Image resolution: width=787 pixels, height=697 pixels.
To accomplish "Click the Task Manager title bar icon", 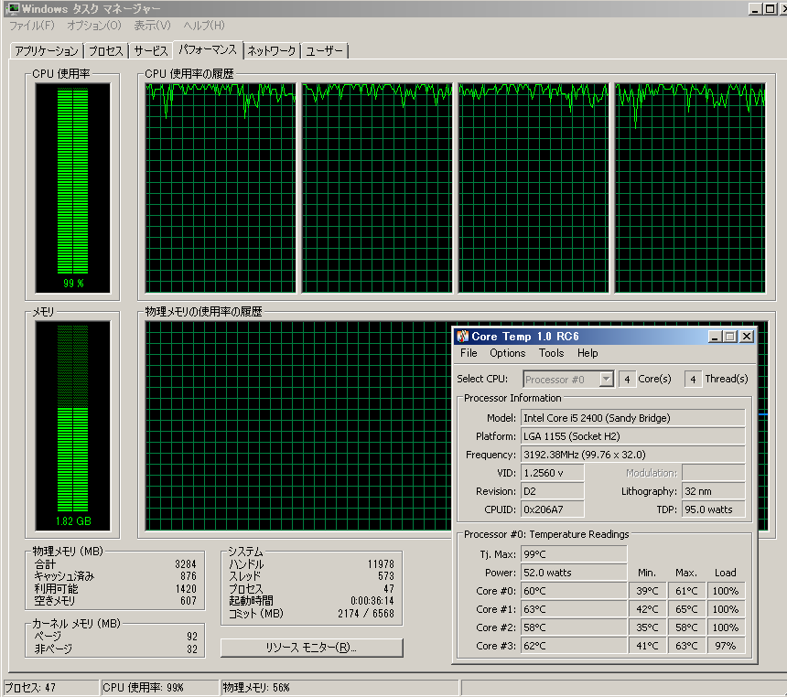I will click(13, 8).
